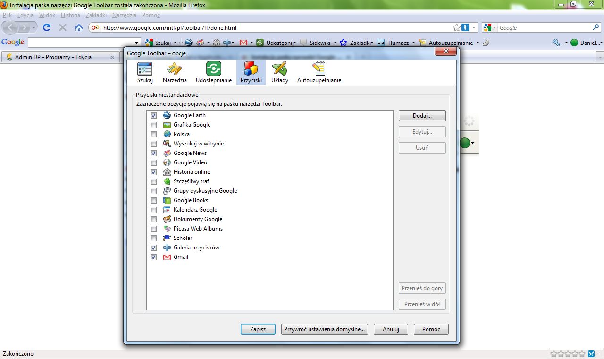Open the Plik menu in Firefox
This screenshot has width=604, height=359.
click(7, 15)
